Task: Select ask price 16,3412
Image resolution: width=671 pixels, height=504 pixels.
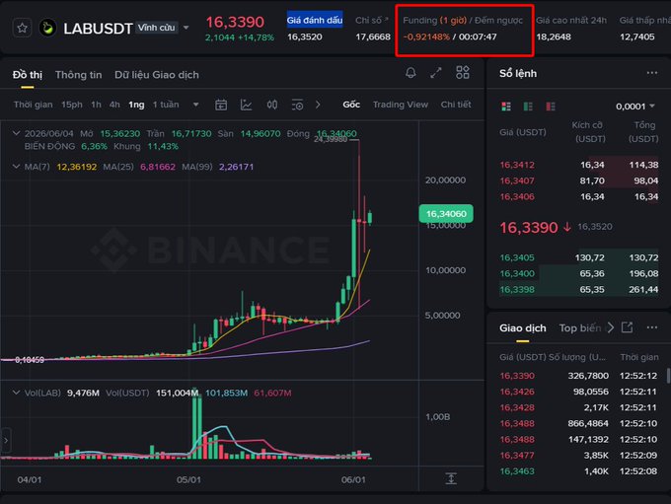Action: [517, 165]
